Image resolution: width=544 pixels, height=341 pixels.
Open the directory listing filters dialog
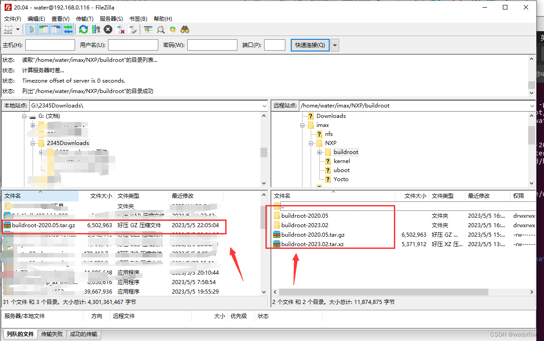pyautogui.click(x=148, y=29)
